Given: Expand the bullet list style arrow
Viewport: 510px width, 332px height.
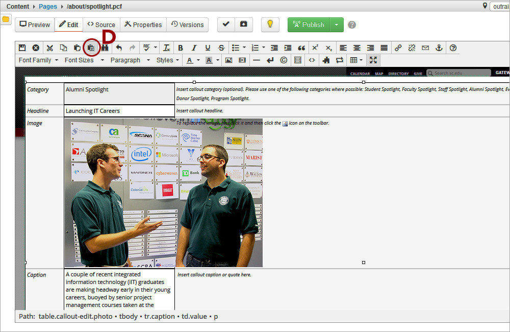Looking at the screenshot, I should (x=244, y=48).
